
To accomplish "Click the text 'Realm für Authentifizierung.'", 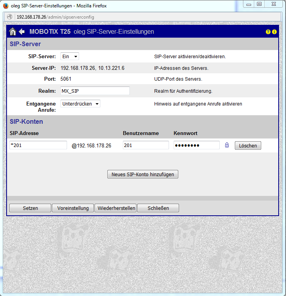I will (x=183, y=91).
